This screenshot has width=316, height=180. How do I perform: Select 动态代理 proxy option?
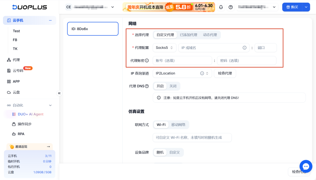(x=210, y=35)
